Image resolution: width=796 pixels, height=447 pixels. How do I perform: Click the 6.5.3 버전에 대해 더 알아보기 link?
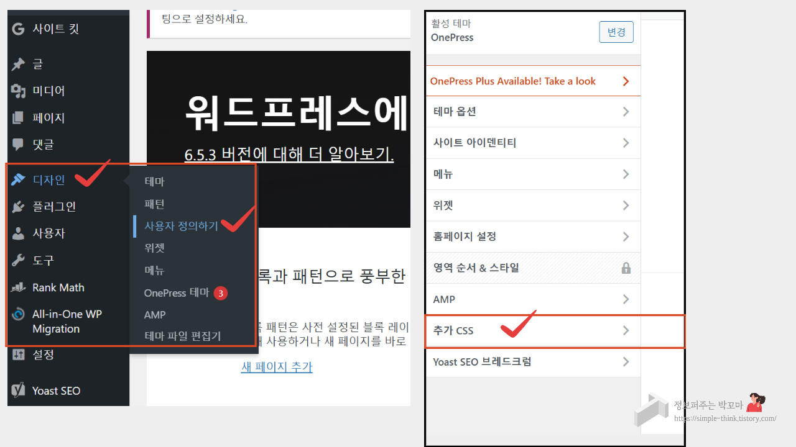pos(289,154)
